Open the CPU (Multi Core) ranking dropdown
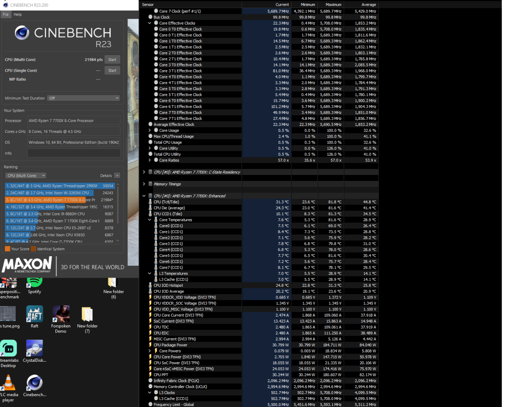 [26, 176]
